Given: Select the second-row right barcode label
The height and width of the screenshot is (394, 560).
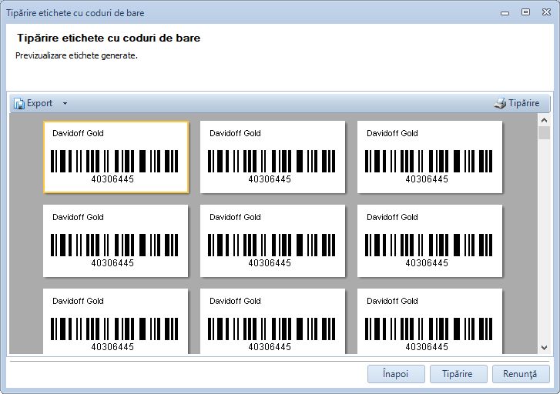Looking at the screenshot, I should click(x=430, y=241).
